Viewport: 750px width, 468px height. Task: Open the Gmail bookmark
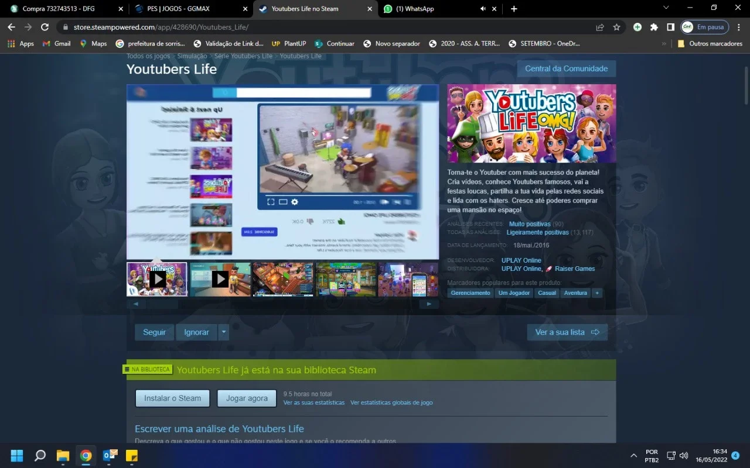coord(56,43)
